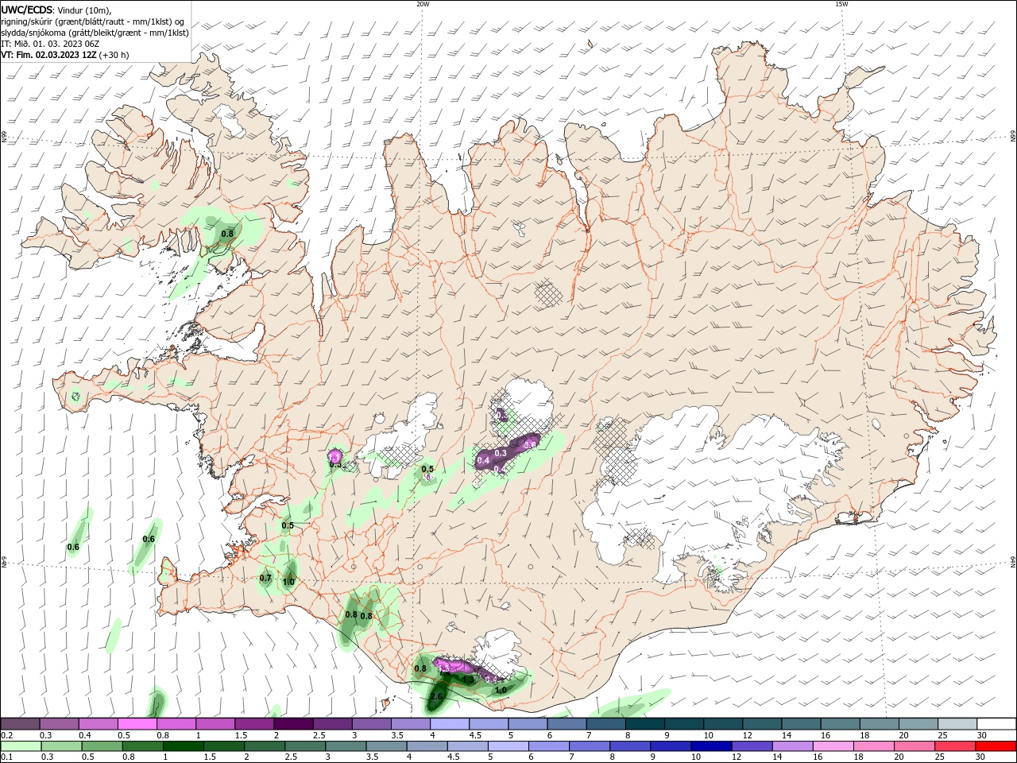Click the 1.3 precipitation value on the map
Screen dimensions: 1017x763
[x=468, y=680]
